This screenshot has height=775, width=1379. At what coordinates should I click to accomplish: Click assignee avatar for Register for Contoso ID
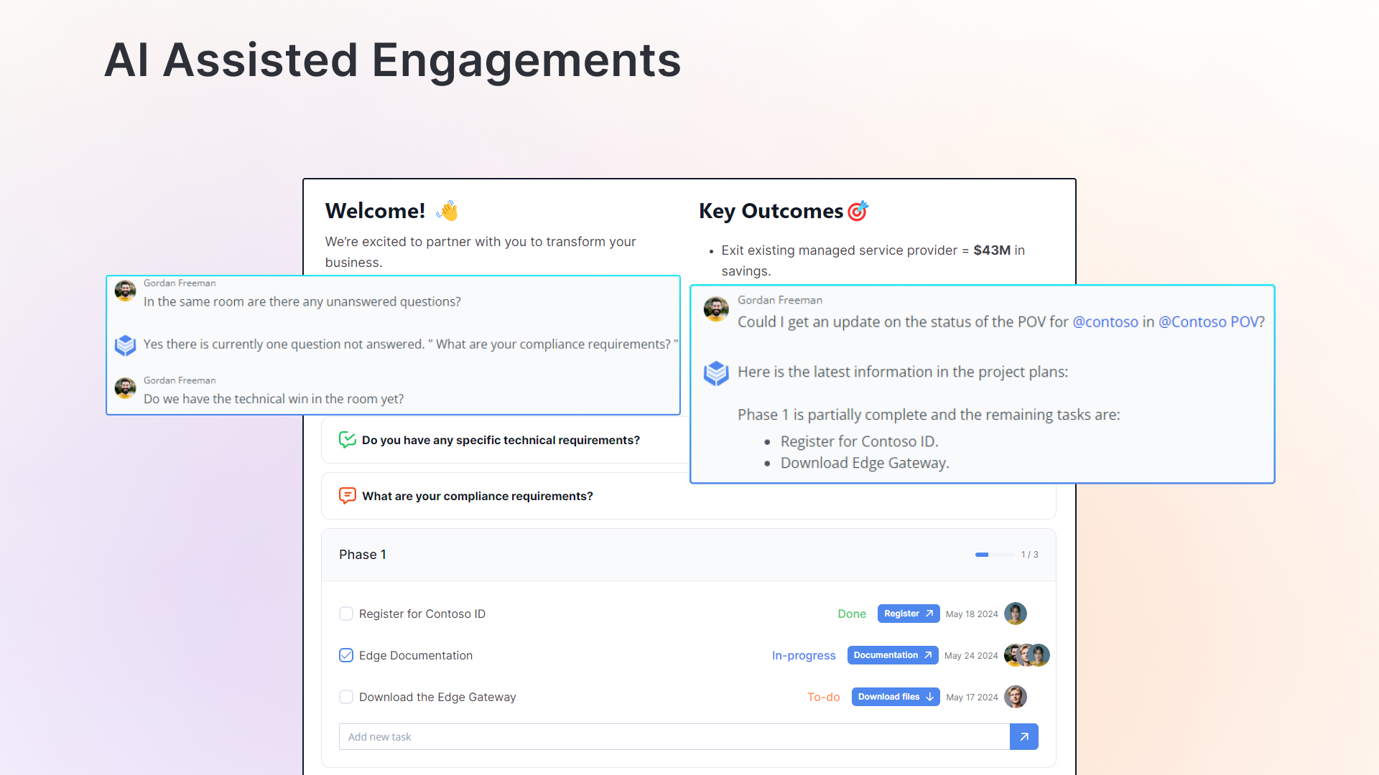pyautogui.click(x=1015, y=614)
